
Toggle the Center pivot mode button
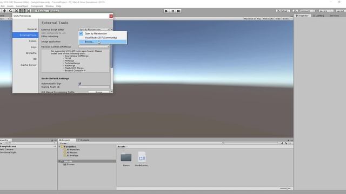click(41, 11)
